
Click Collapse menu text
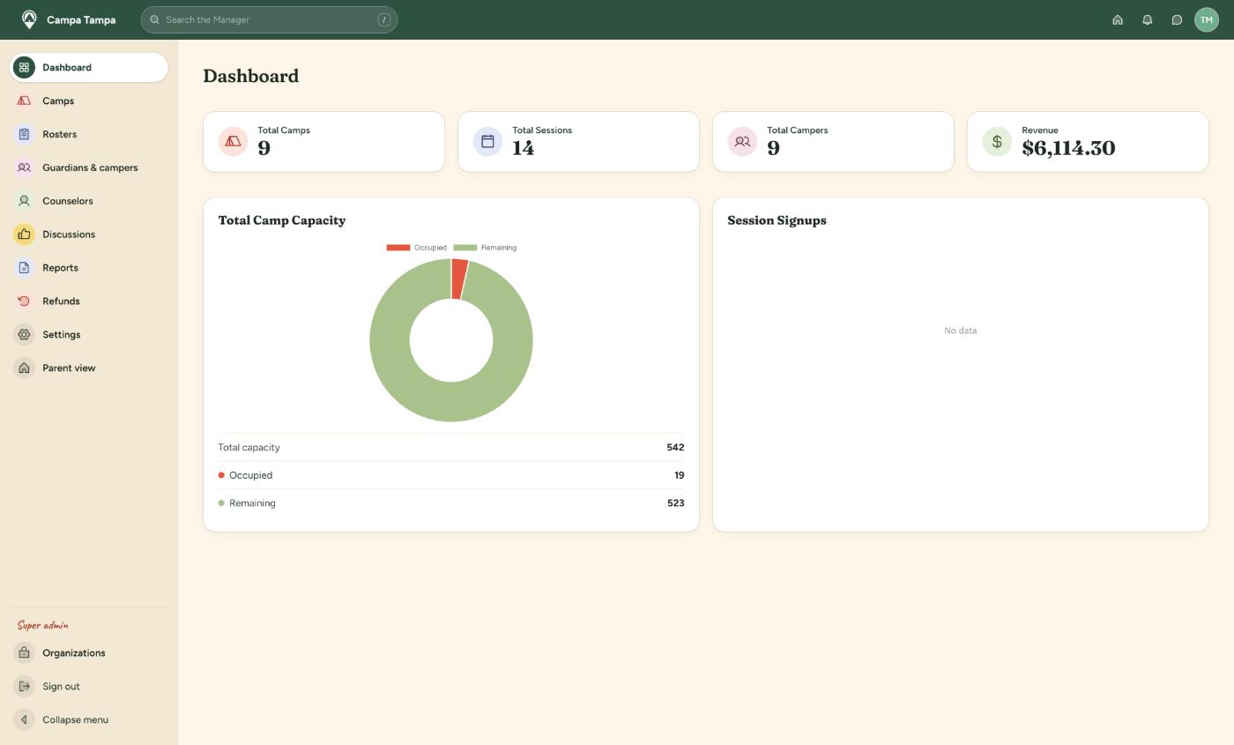[75, 720]
